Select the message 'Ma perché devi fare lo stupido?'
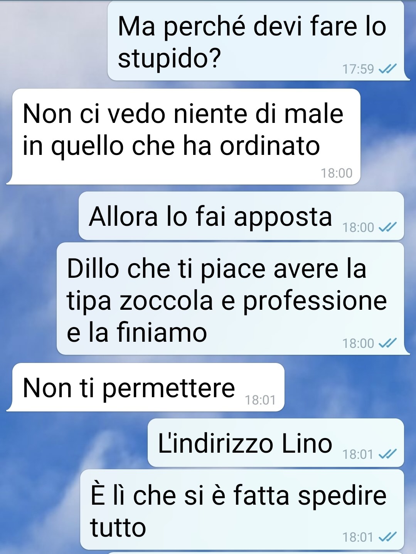Image resolution: width=416 pixels, height=554 pixels. tap(256, 41)
